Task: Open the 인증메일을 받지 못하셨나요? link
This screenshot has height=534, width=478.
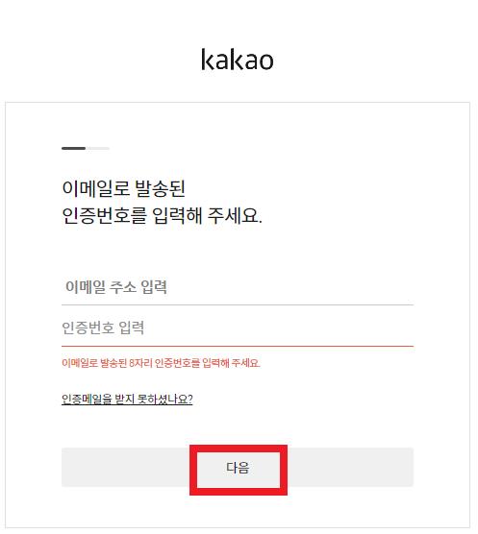Action: 127,399
